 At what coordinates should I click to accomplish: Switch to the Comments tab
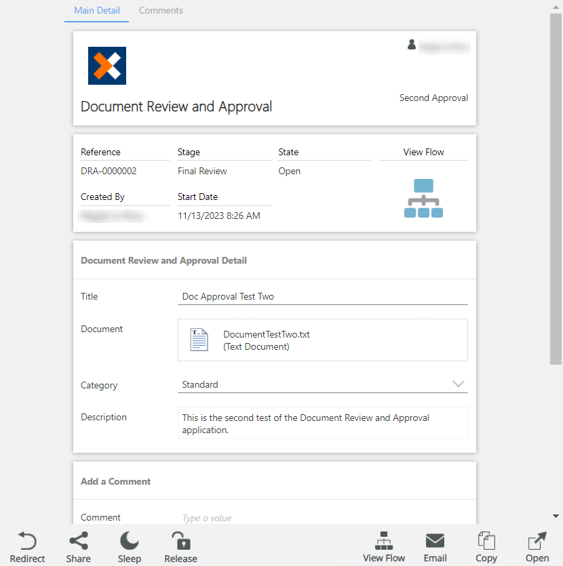161,10
